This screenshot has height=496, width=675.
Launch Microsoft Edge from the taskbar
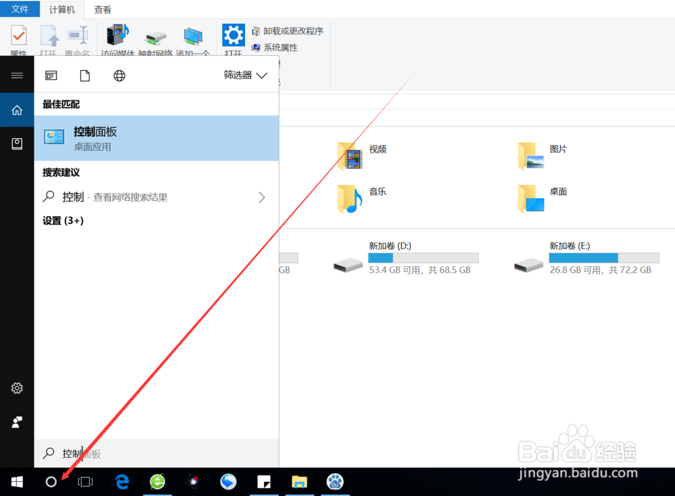click(x=122, y=481)
